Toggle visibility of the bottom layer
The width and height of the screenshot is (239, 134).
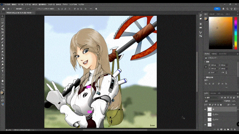[x=205, y=124]
